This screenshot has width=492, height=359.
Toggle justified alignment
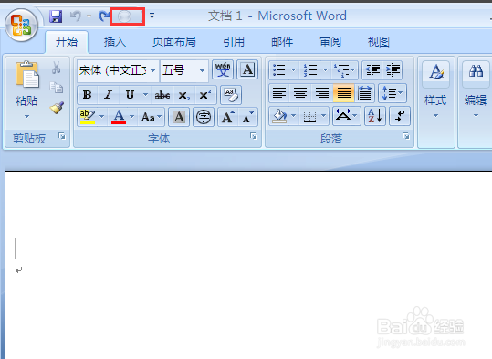(x=343, y=93)
